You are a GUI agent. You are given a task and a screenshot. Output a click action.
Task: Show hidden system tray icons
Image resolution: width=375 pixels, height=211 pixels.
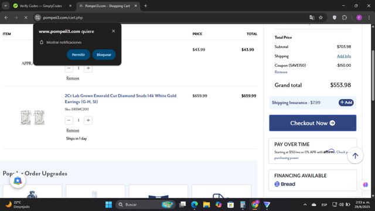pyautogui.click(x=305, y=205)
